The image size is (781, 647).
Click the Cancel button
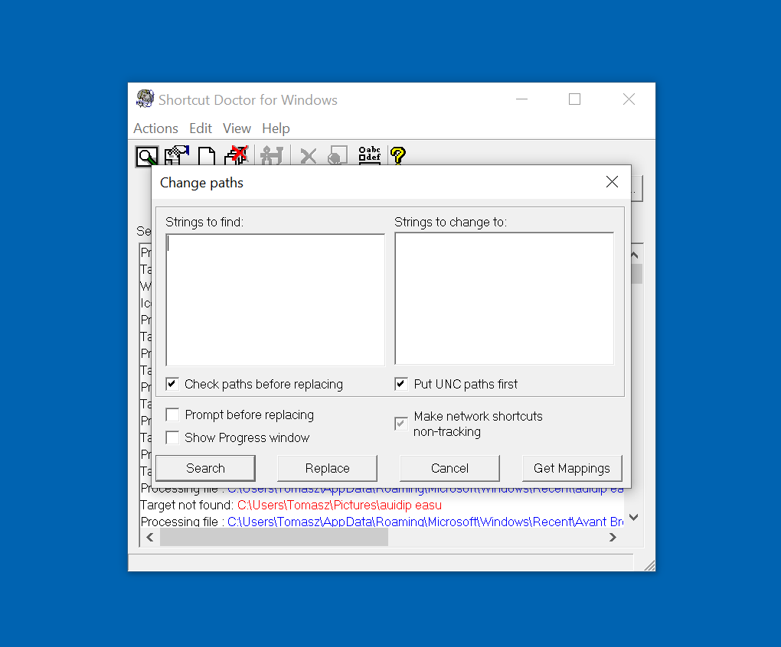[449, 468]
